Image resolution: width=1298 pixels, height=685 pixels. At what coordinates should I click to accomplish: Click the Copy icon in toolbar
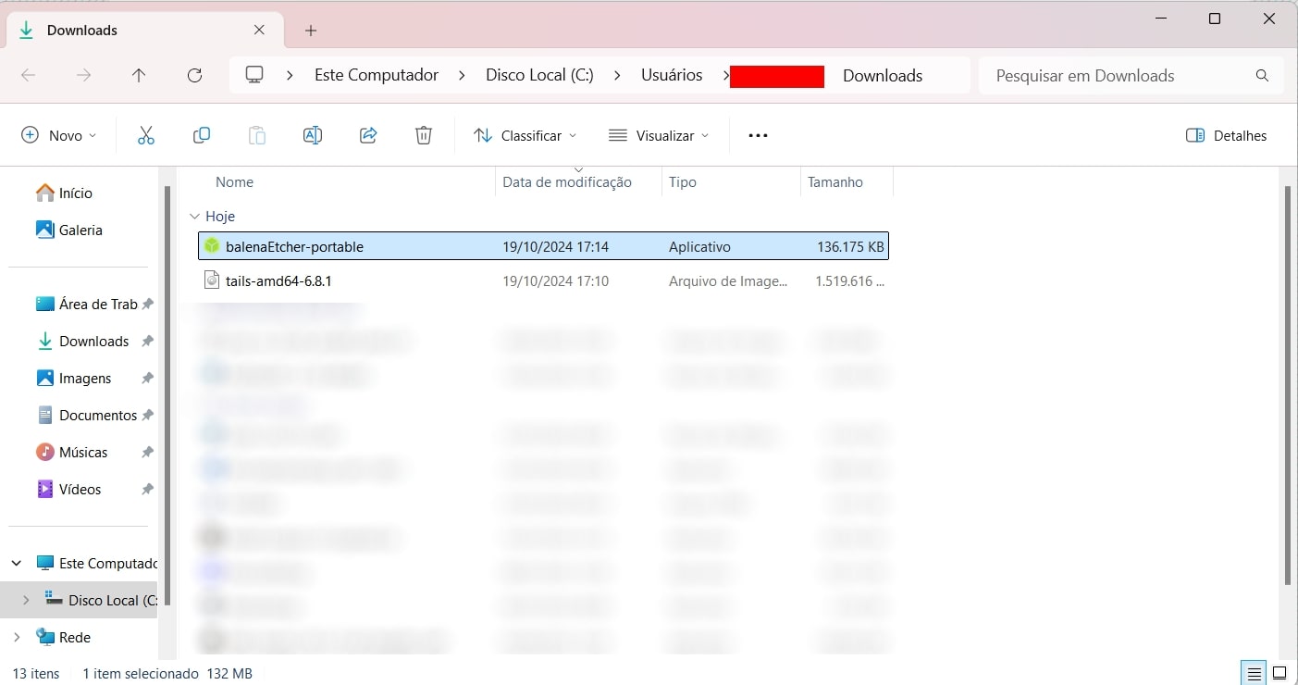(x=202, y=135)
